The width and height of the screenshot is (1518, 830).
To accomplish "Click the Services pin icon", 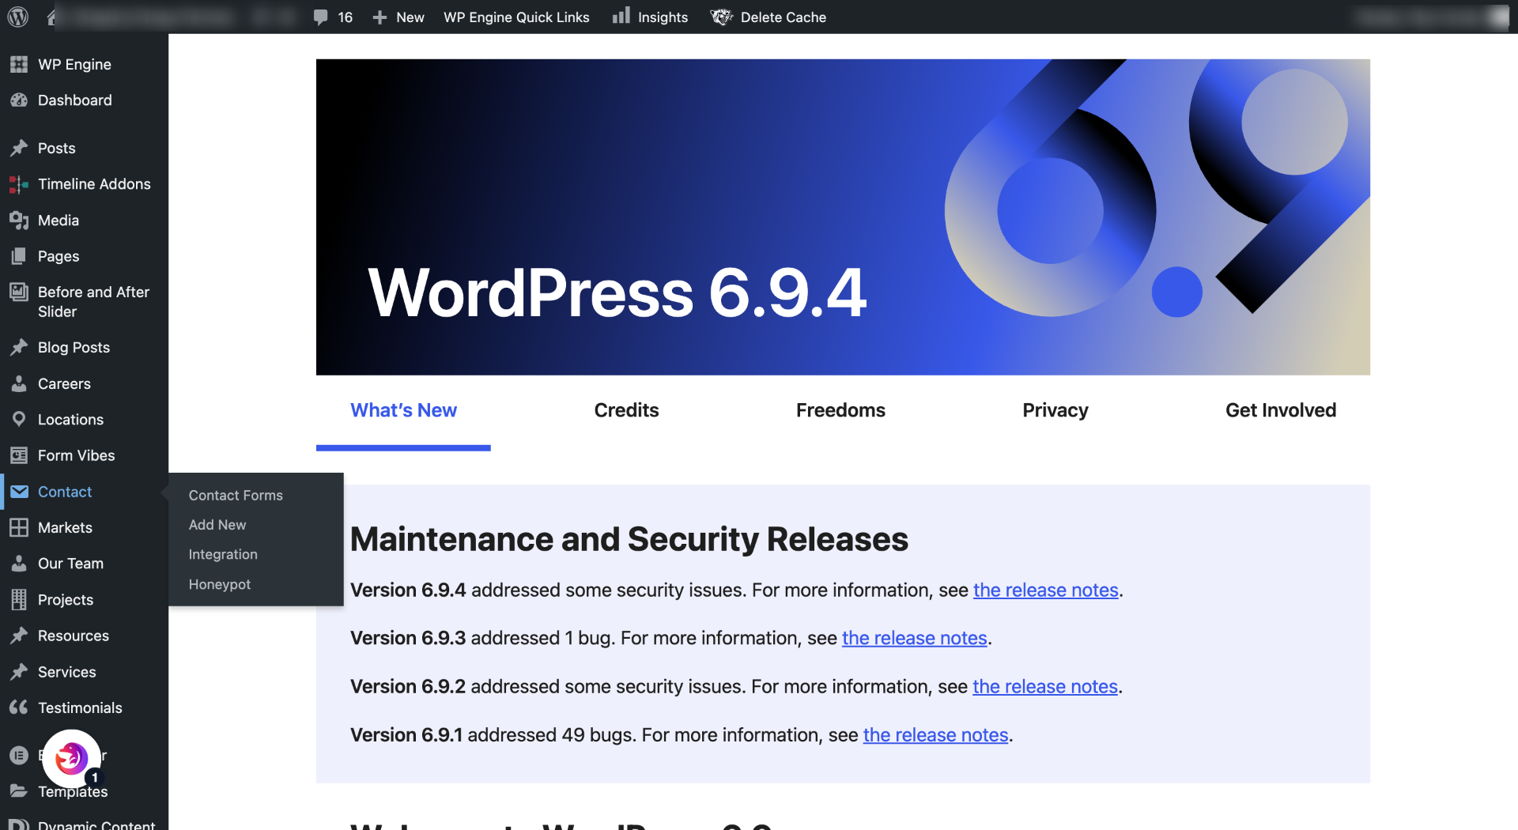I will (19, 672).
